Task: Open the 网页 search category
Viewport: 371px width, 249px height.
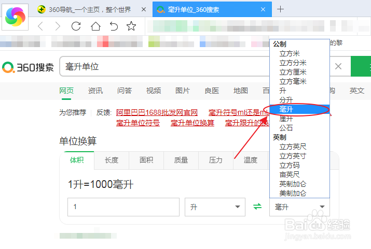Action: (66, 91)
